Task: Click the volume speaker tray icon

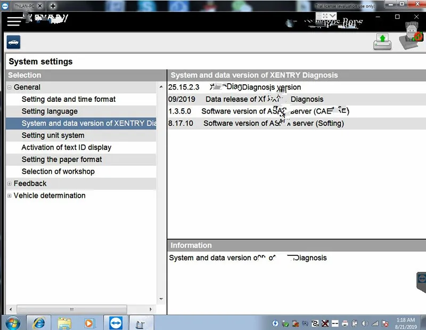Action: point(365,324)
